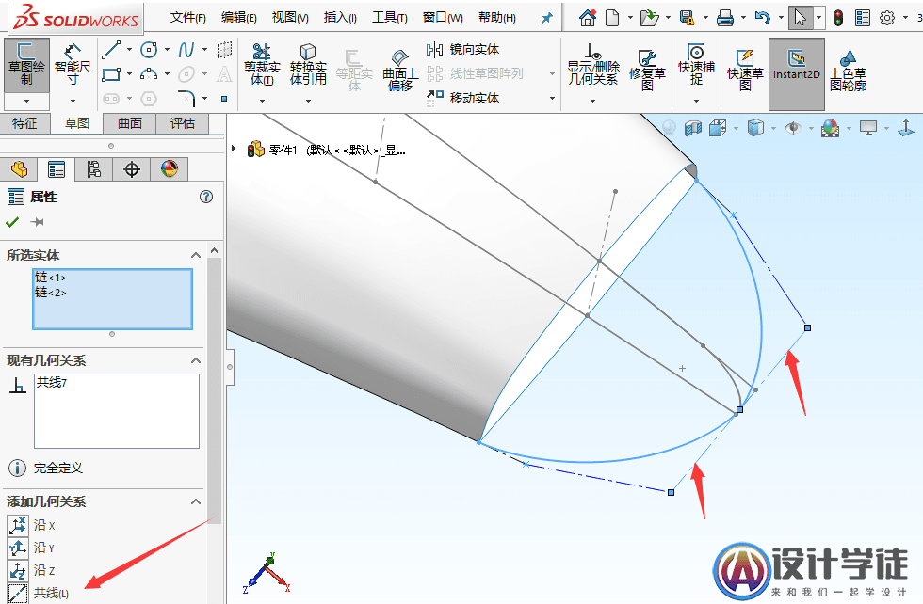Open the help question mark in 属性 panel
This screenshot has width=923, height=604.
[x=206, y=197]
